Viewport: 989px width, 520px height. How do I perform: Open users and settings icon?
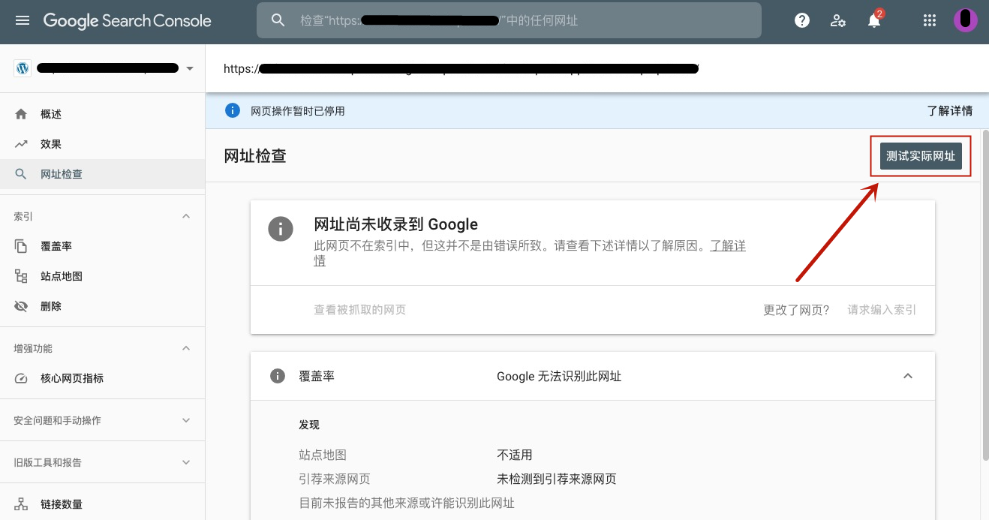pyautogui.click(x=838, y=20)
